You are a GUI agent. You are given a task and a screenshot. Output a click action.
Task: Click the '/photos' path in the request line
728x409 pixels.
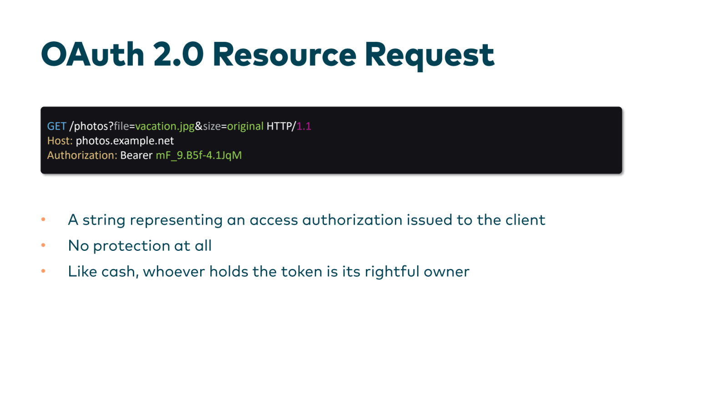pyautogui.click(x=90, y=126)
